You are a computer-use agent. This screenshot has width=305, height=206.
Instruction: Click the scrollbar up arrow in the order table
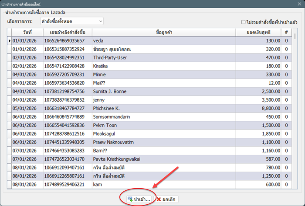tap(295, 32)
